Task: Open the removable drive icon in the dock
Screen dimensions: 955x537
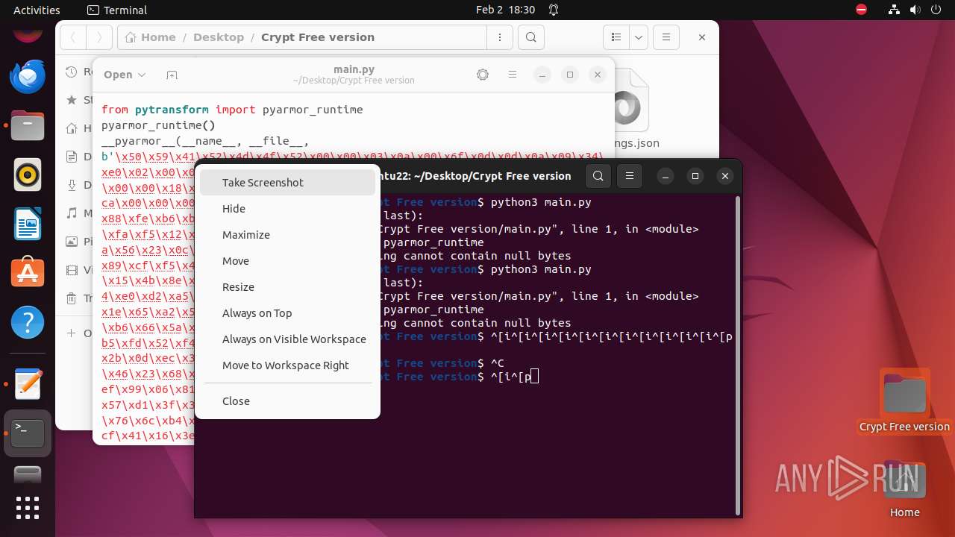Action: 28,474
